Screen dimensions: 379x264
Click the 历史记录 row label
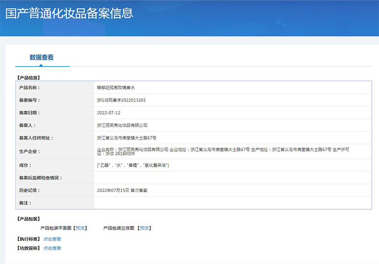click(29, 190)
